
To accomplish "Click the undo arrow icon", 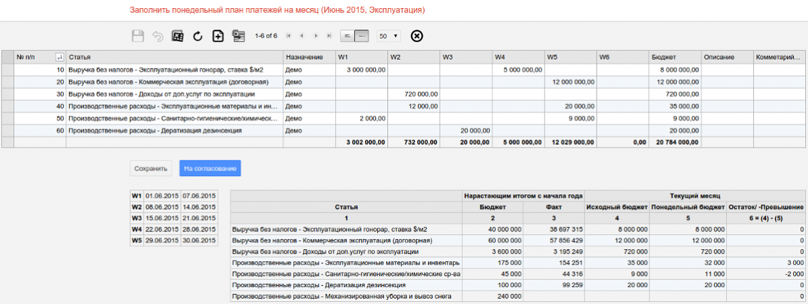I will tap(157, 36).
